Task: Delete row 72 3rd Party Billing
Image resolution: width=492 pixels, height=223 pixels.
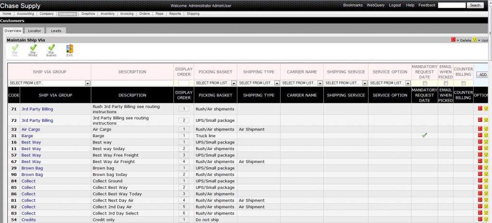Action: click(480, 119)
